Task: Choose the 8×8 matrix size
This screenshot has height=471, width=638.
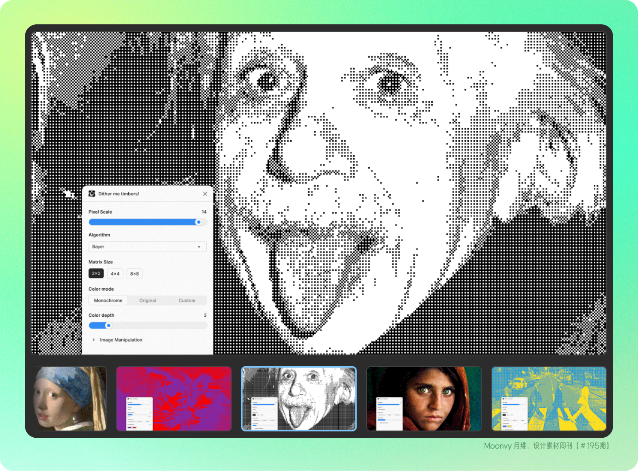Action: (134, 274)
